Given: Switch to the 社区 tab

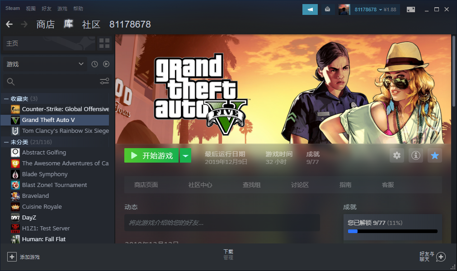Looking at the screenshot, I should click(x=91, y=24).
